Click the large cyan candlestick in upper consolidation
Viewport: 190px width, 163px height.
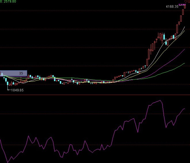click(164, 37)
